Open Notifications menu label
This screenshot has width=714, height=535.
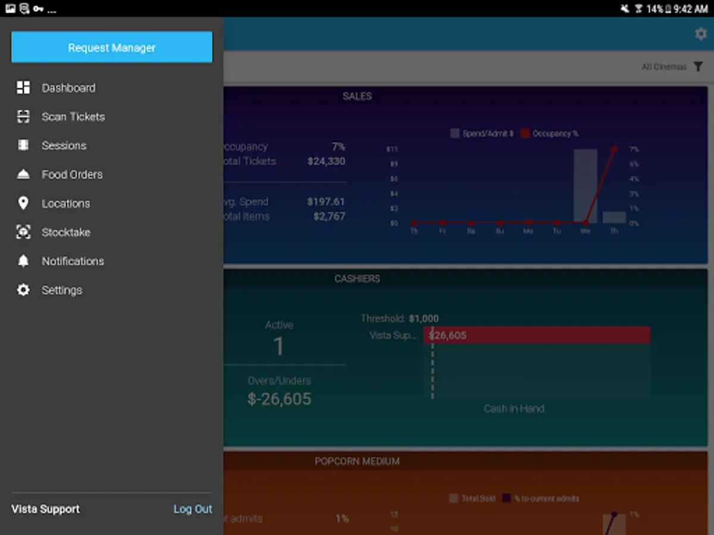[x=73, y=261]
